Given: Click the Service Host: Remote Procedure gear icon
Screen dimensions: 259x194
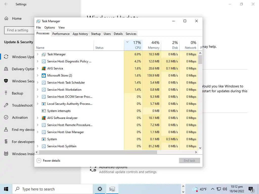Looking at the screenshot, I should point(44,125).
